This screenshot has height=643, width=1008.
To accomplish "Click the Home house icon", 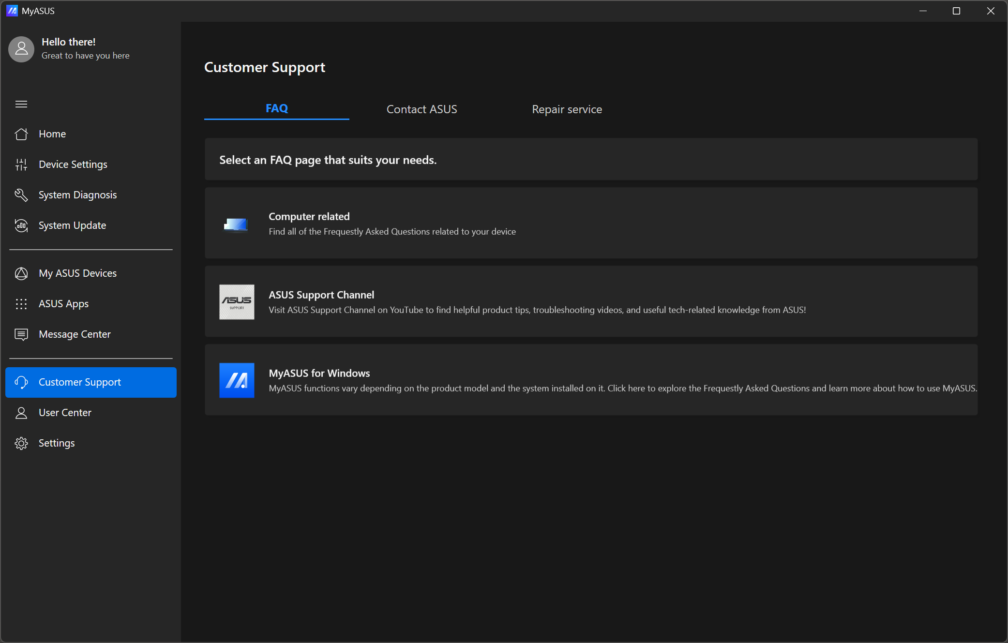I will pyautogui.click(x=21, y=134).
